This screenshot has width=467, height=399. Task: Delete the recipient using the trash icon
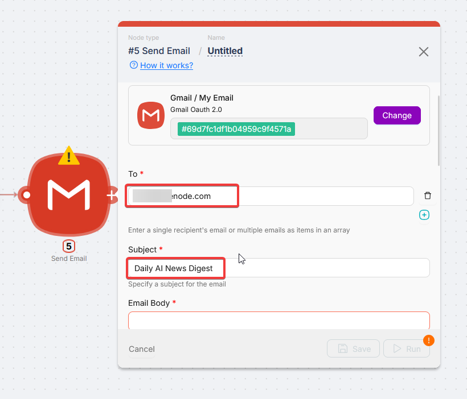[427, 196]
